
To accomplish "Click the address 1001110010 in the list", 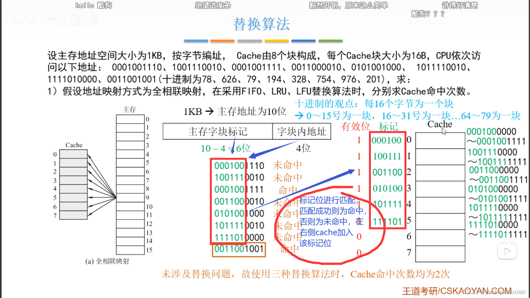I will click(x=239, y=178).
